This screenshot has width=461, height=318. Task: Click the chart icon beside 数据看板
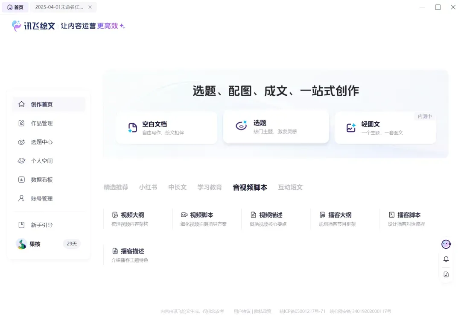tap(21, 180)
